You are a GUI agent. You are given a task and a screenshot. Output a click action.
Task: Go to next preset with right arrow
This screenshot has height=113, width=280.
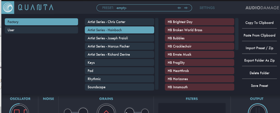coord(186,8)
